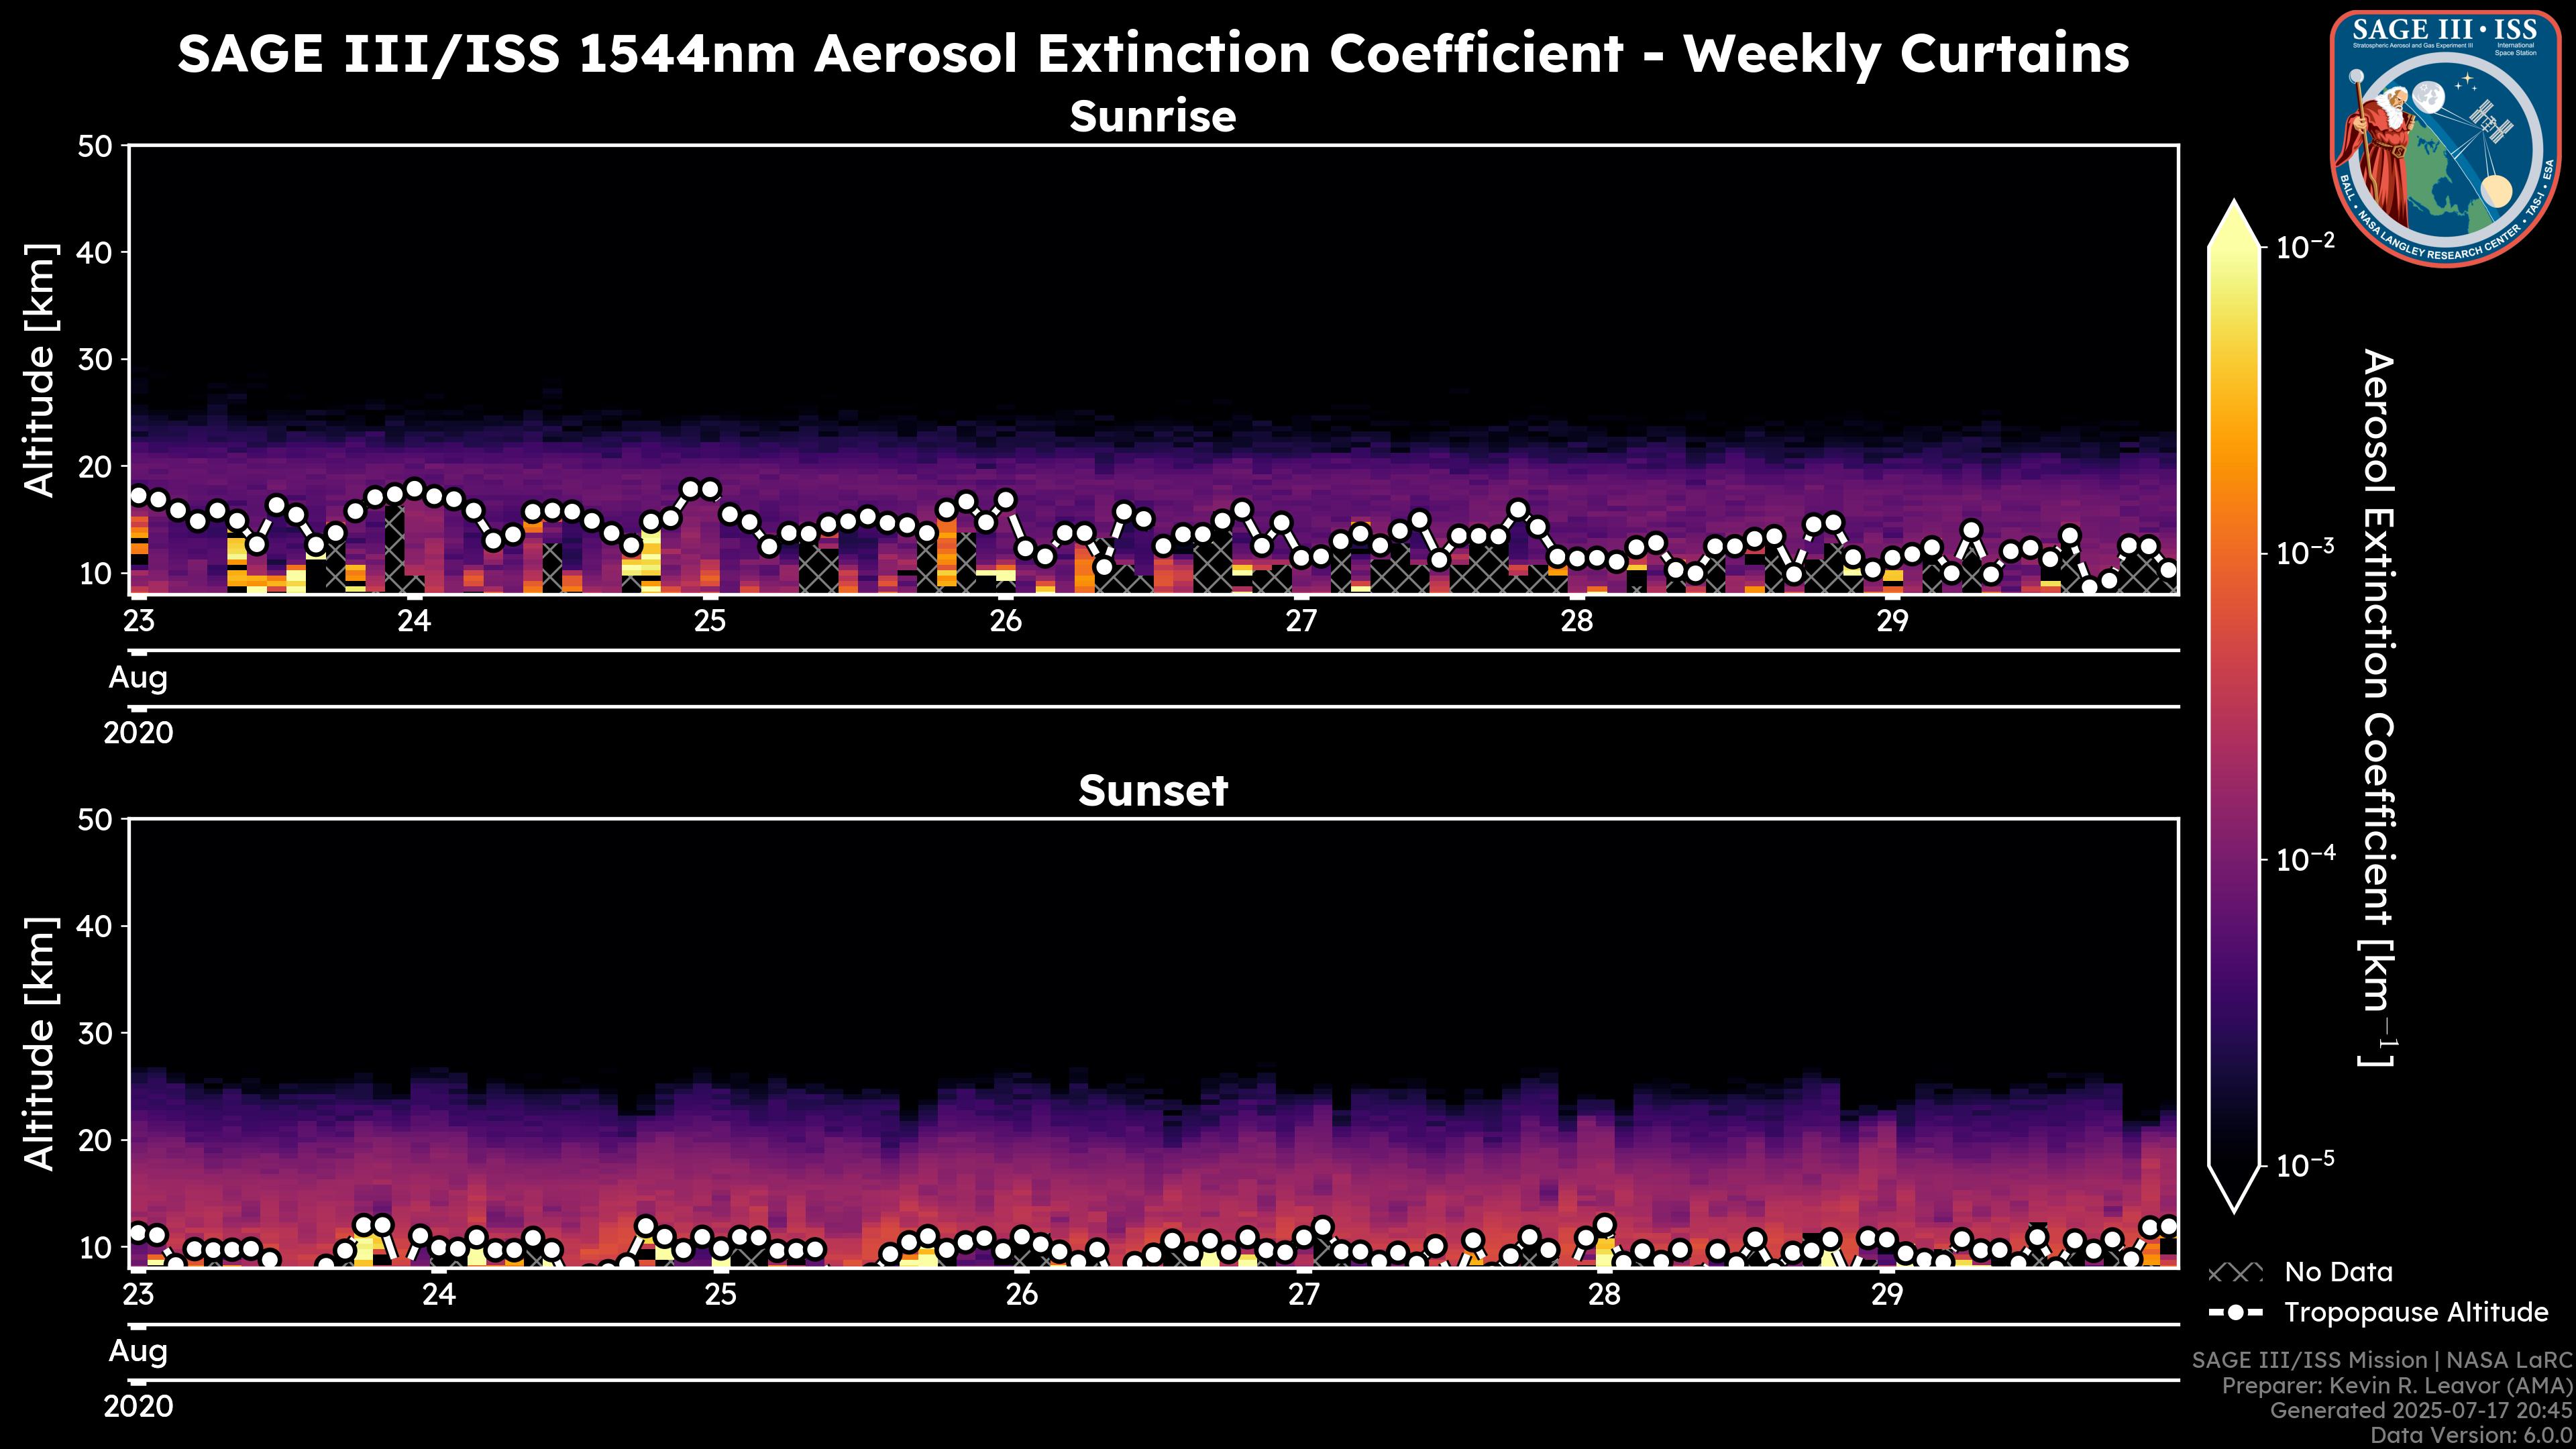Click the Aug month label under Sunrise

138,678
